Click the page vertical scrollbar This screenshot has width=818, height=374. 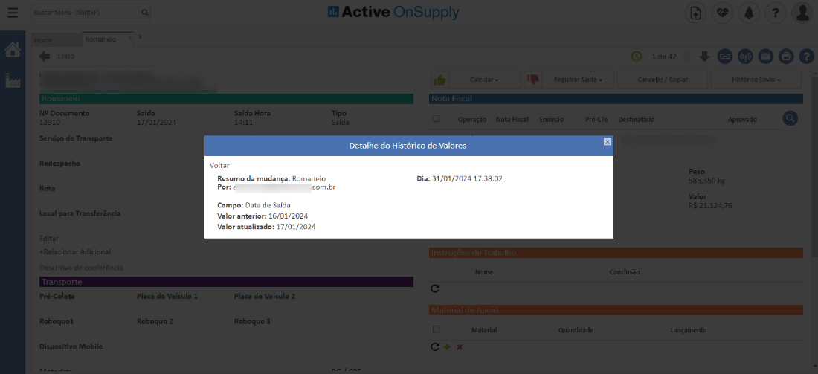coord(815,167)
